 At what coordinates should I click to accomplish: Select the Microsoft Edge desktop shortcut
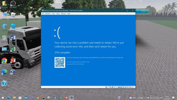click(x=4, y=73)
